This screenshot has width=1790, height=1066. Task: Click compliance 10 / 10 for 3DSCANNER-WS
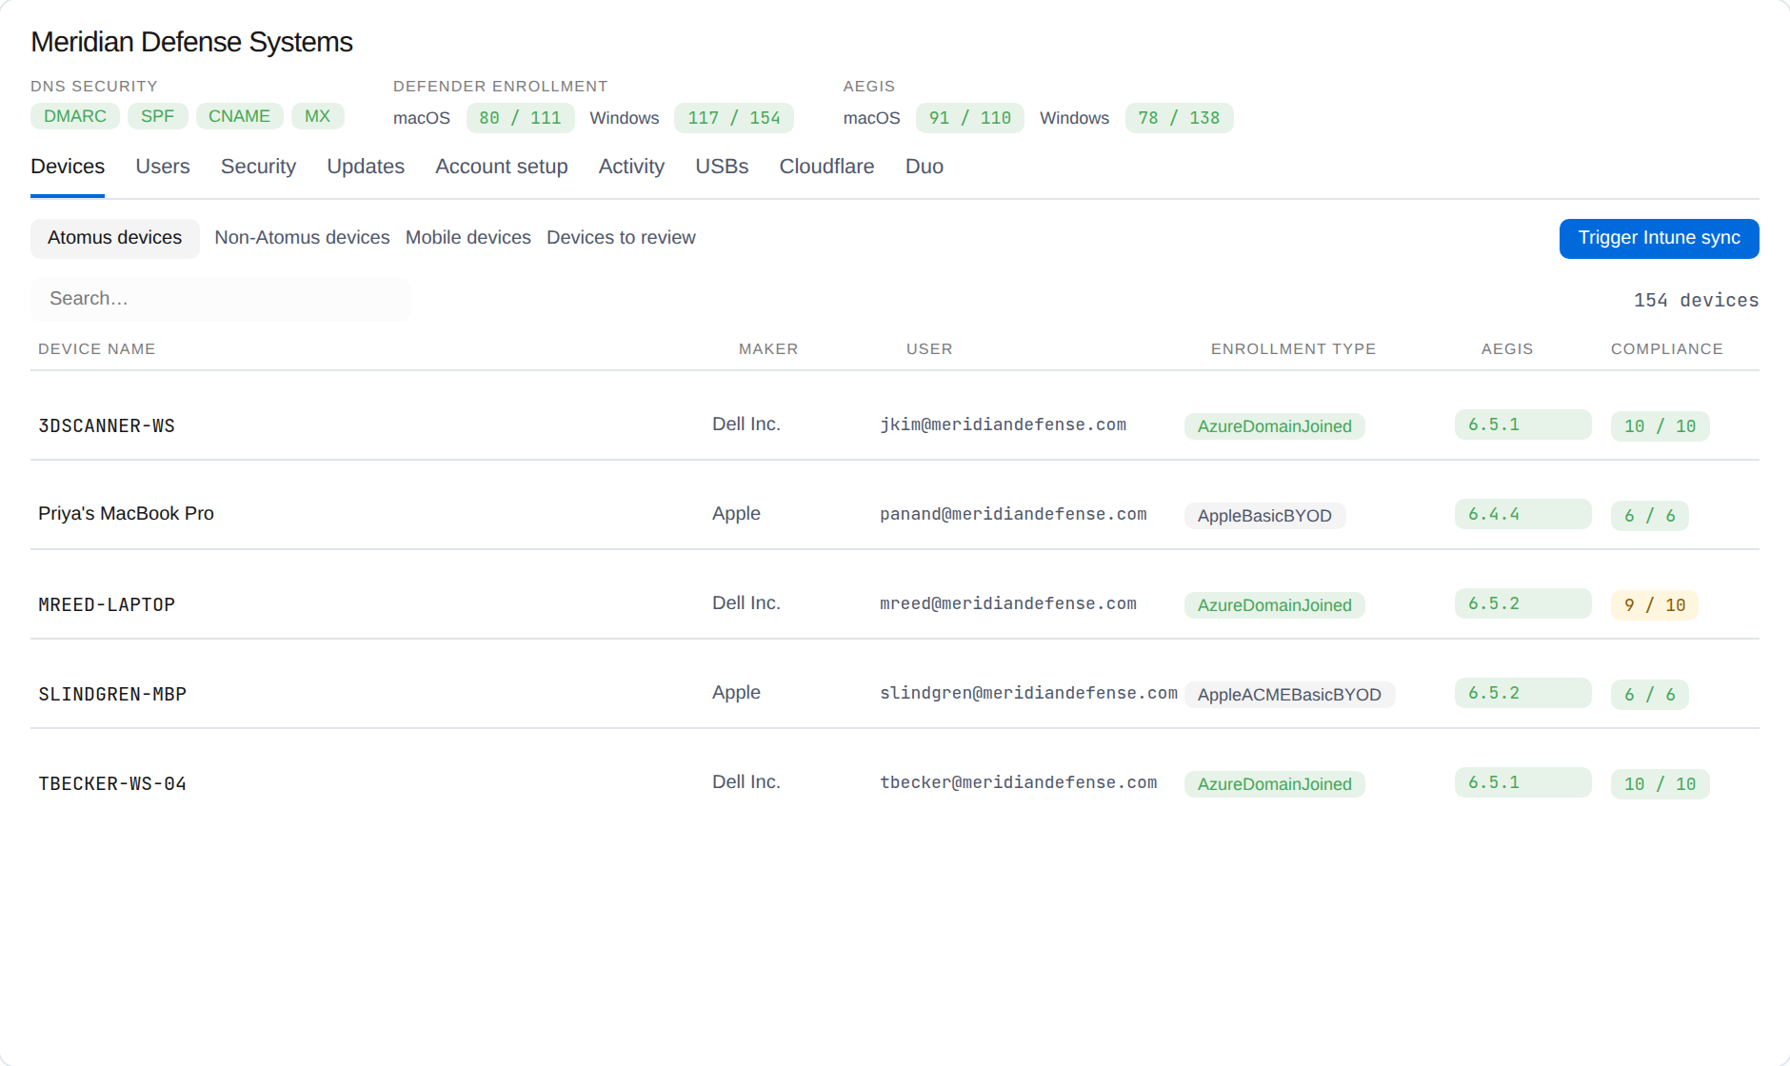coord(1660,426)
